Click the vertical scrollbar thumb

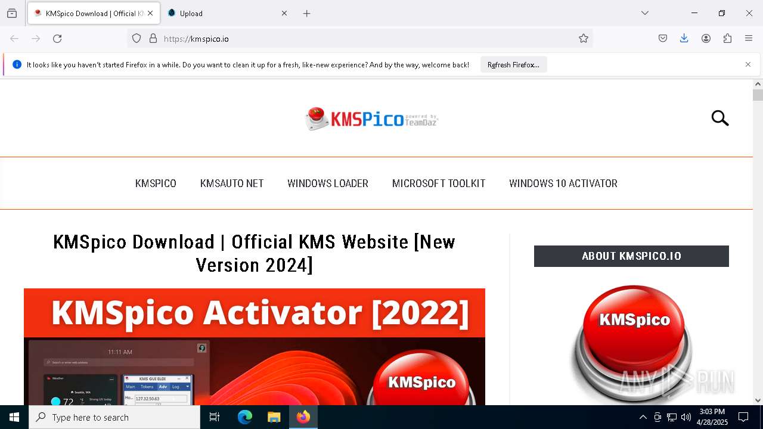[758, 95]
